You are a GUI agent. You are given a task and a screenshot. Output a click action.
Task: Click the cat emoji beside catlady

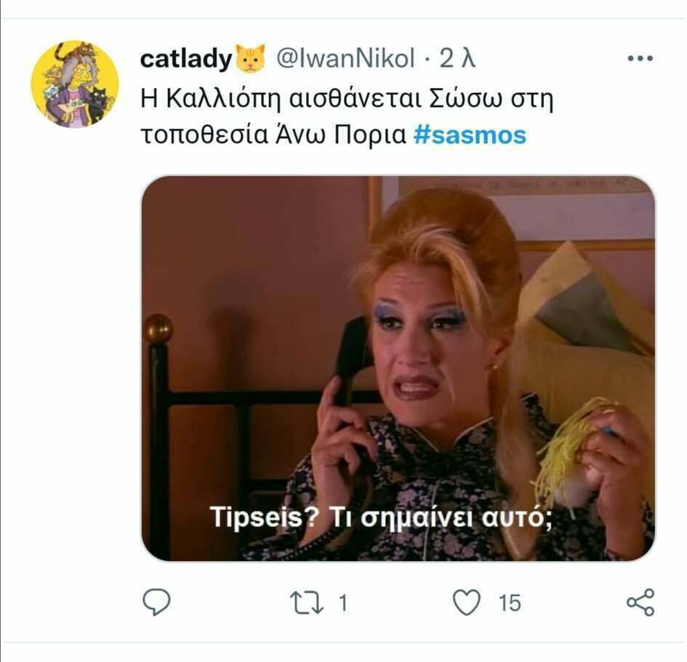point(251,58)
